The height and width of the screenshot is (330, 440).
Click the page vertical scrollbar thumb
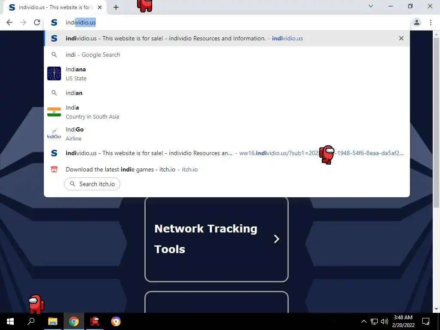pos(436,122)
